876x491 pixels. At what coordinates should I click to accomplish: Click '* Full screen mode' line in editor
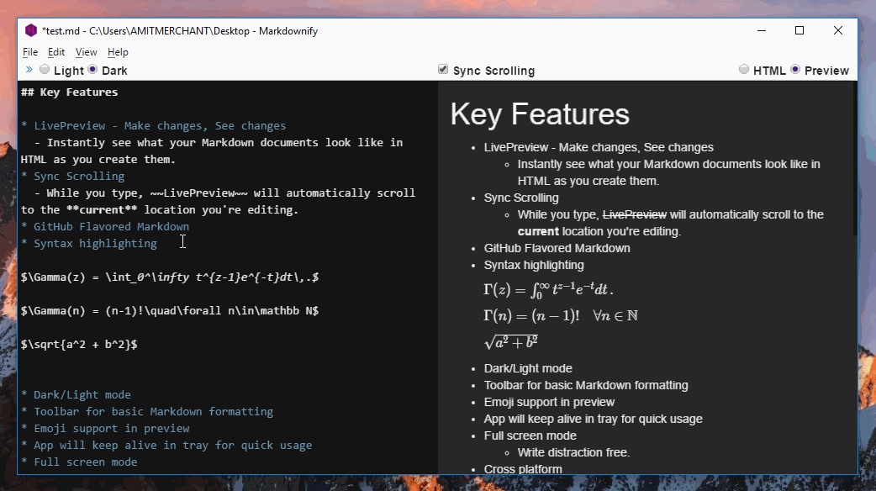79,462
